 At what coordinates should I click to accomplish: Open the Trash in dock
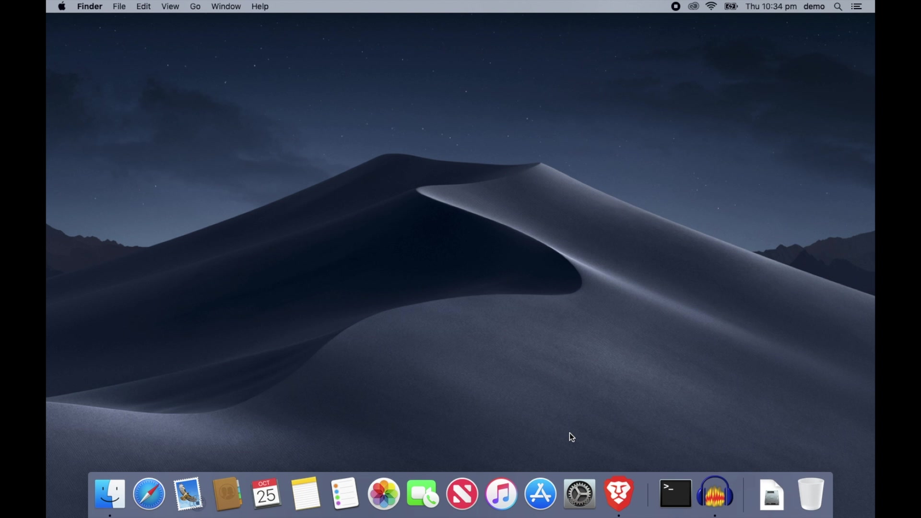[x=811, y=494]
